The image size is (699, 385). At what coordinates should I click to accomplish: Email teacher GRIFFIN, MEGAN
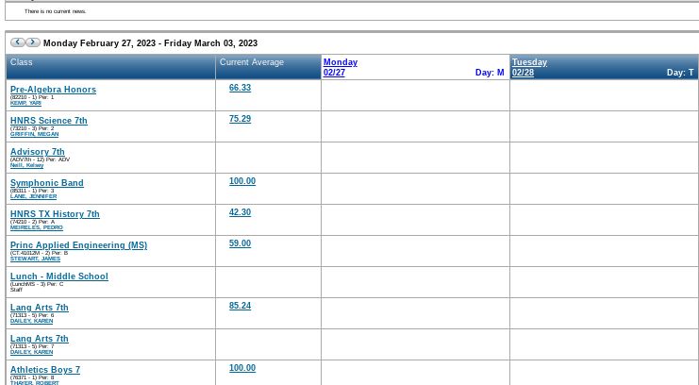tap(34, 134)
